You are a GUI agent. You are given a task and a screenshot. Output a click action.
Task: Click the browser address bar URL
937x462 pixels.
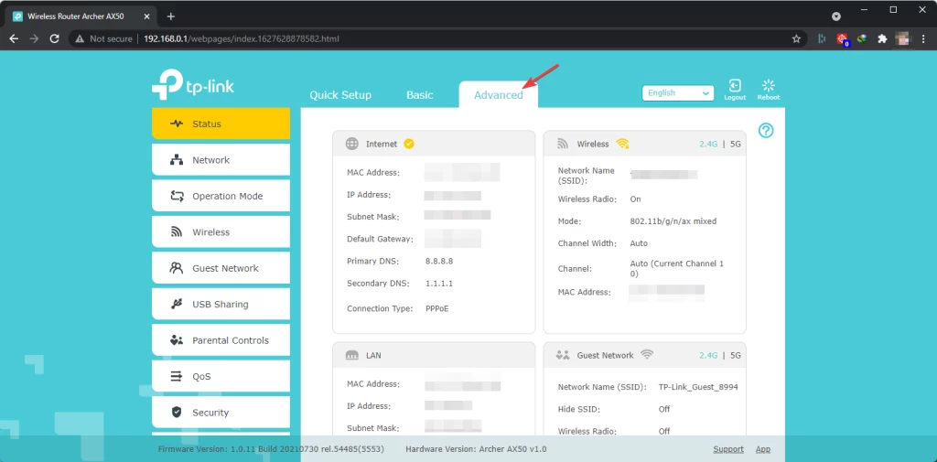coord(242,38)
